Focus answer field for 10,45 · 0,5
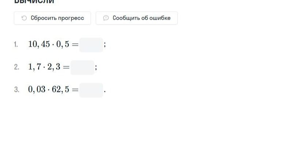The width and height of the screenshot is (307, 163). [91, 45]
